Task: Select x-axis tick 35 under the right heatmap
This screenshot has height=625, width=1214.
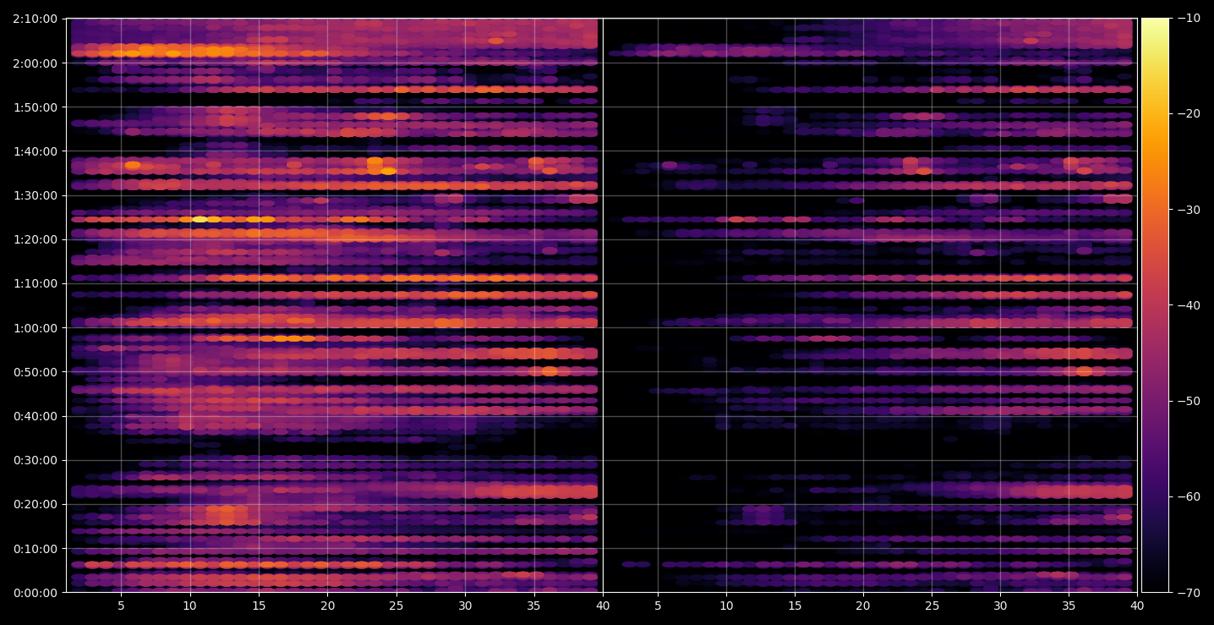Action: (x=1069, y=606)
